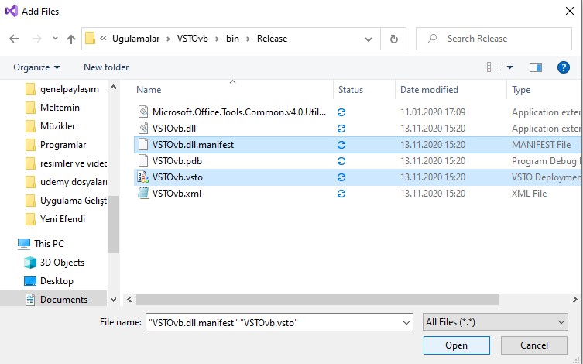Click the 3D Objects cube icon
The height and width of the screenshot is (364, 583).
(30, 263)
